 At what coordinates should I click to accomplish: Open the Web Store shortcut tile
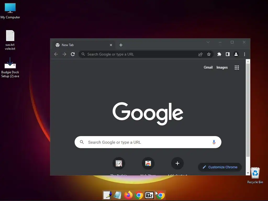tap(148, 163)
